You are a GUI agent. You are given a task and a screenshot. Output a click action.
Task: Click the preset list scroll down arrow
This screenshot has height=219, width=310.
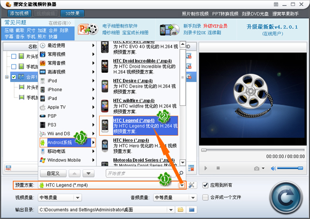[x=183, y=163]
